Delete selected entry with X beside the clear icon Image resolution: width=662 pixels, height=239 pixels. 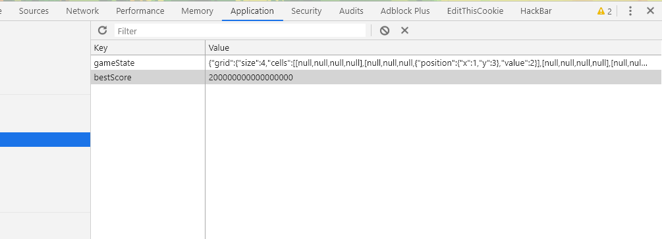pos(404,30)
